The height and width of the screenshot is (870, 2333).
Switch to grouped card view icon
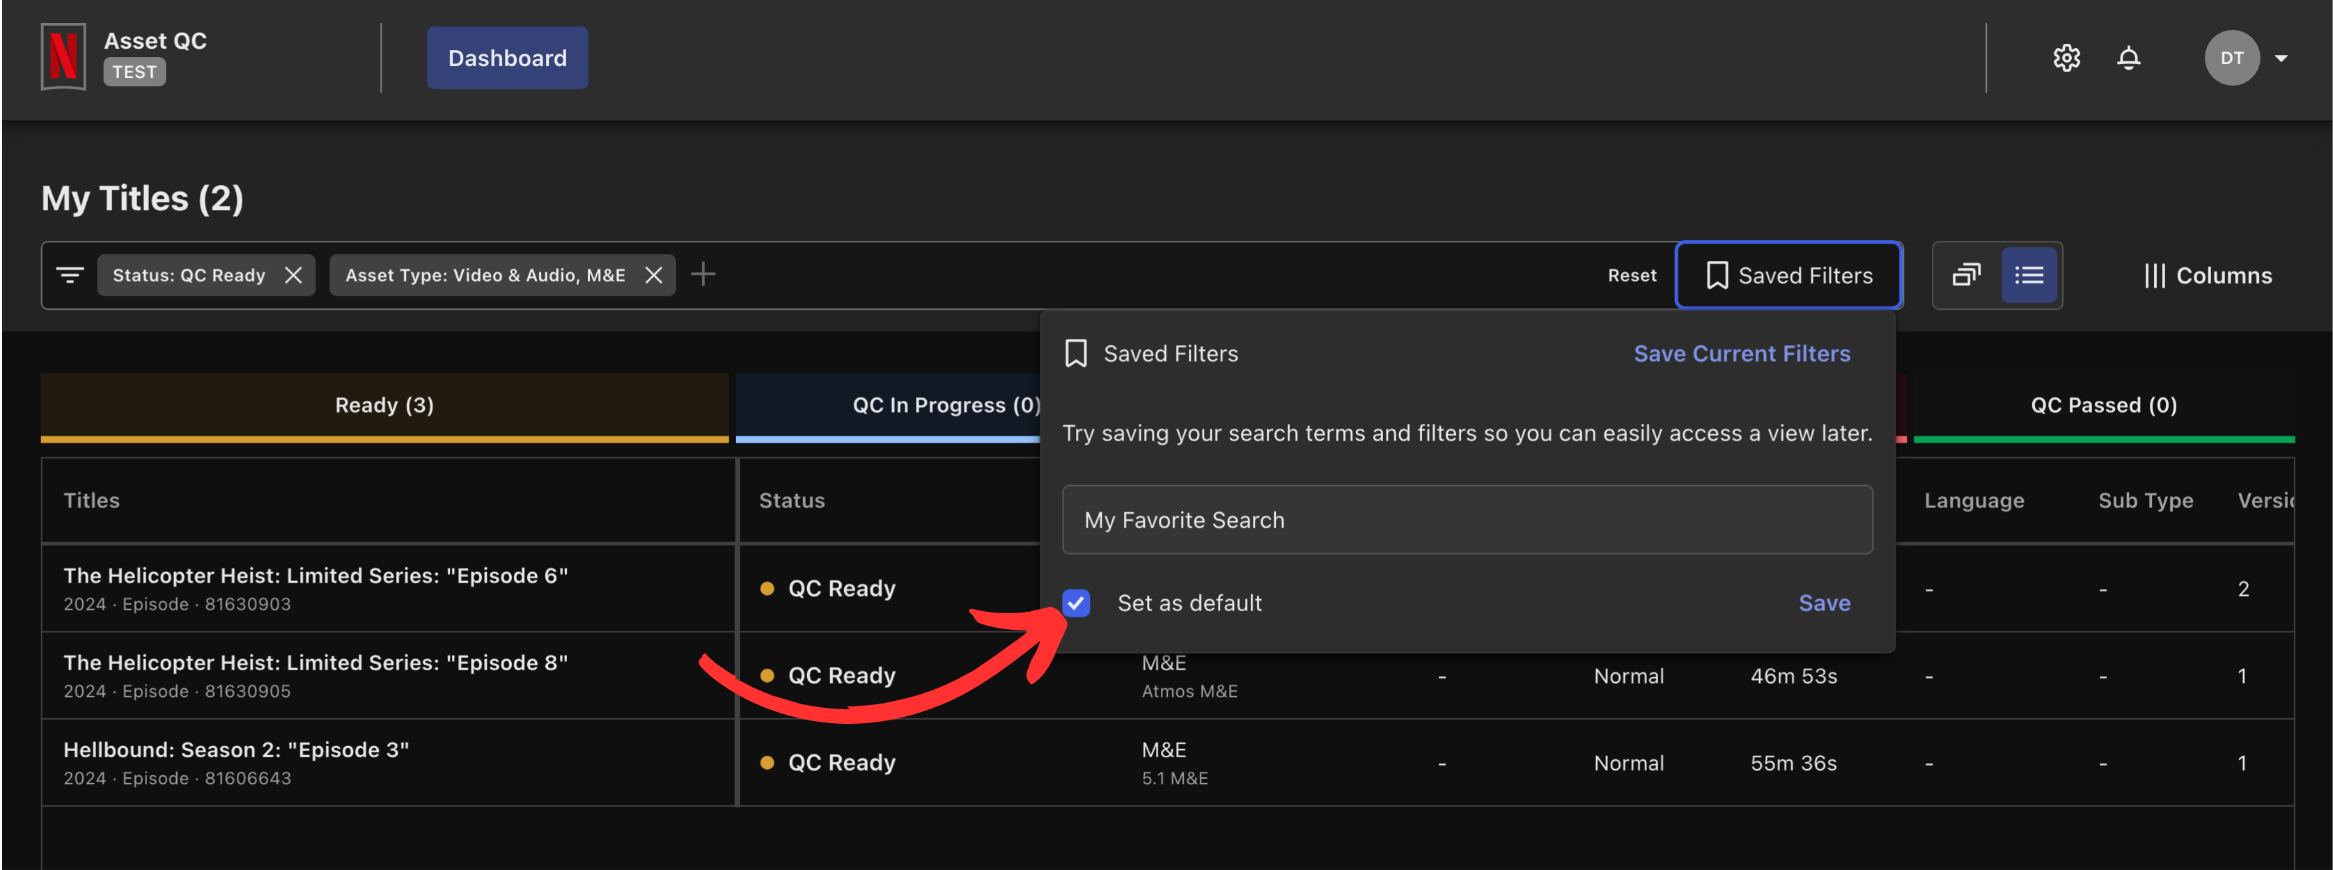pos(1965,275)
